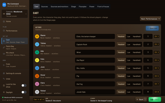Open the Patch Bay section

[x=15, y=47]
